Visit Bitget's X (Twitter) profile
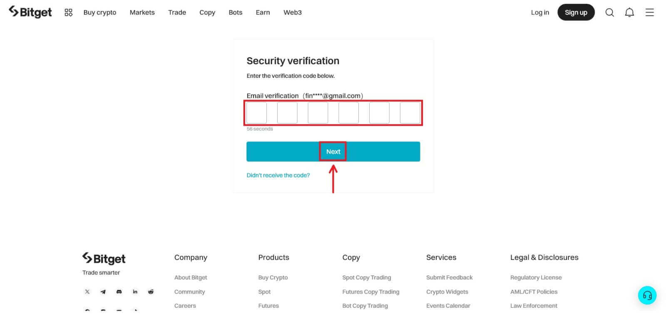The width and height of the screenshot is (666, 314). (87, 292)
